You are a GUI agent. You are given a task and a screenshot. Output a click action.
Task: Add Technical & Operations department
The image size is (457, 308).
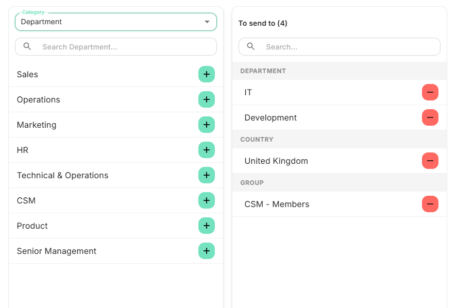point(207,175)
